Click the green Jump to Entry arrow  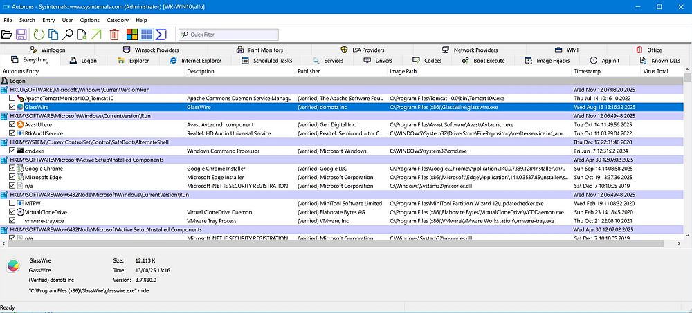click(95, 35)
